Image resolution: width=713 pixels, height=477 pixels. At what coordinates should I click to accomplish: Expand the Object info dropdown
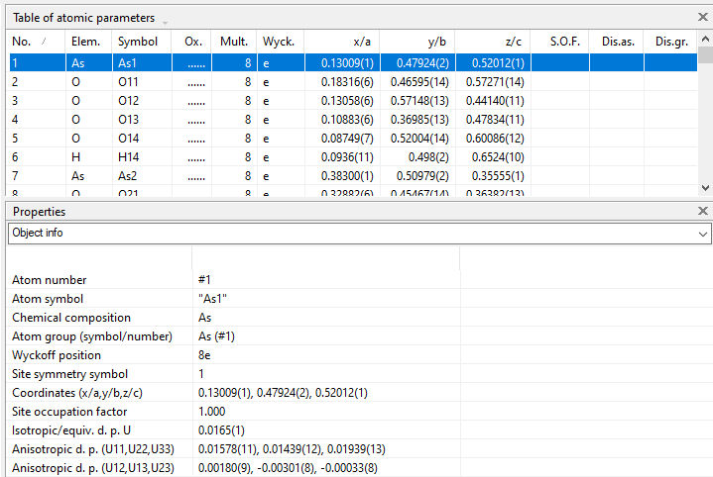[x=702, y=234]
